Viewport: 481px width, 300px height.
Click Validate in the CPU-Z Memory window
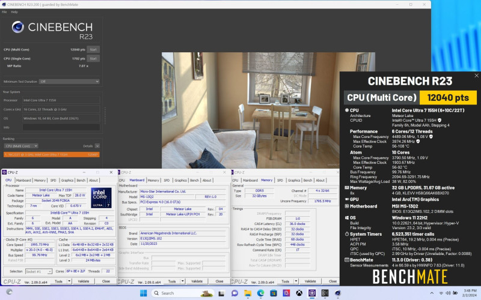310,281
